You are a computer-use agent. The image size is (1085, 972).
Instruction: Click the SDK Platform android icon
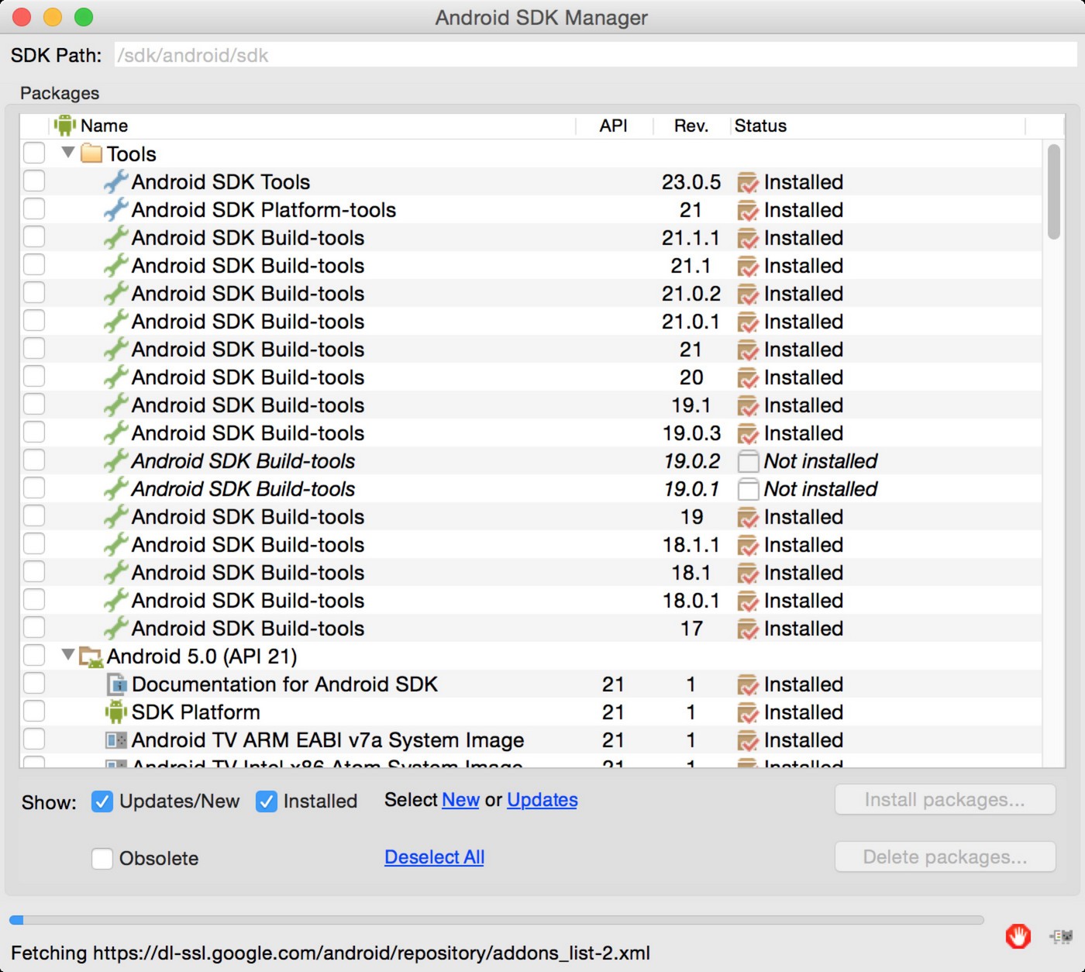(x=115, y=712)
